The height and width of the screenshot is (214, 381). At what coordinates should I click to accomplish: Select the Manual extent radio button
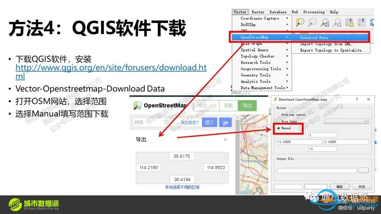pos(279,128)
